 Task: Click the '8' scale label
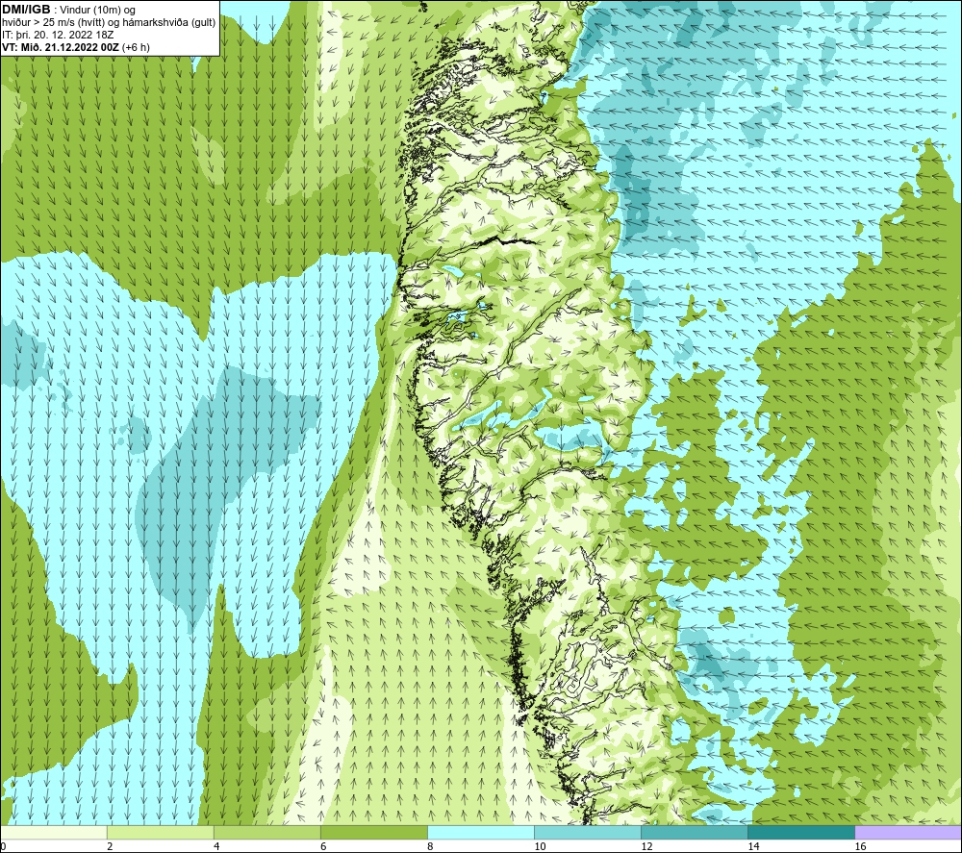tap(430, 847)
